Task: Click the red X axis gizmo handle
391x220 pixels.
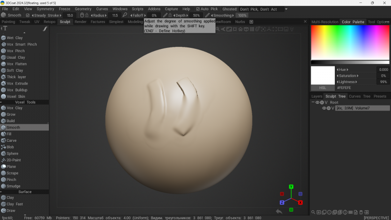Action: point(300,202)
